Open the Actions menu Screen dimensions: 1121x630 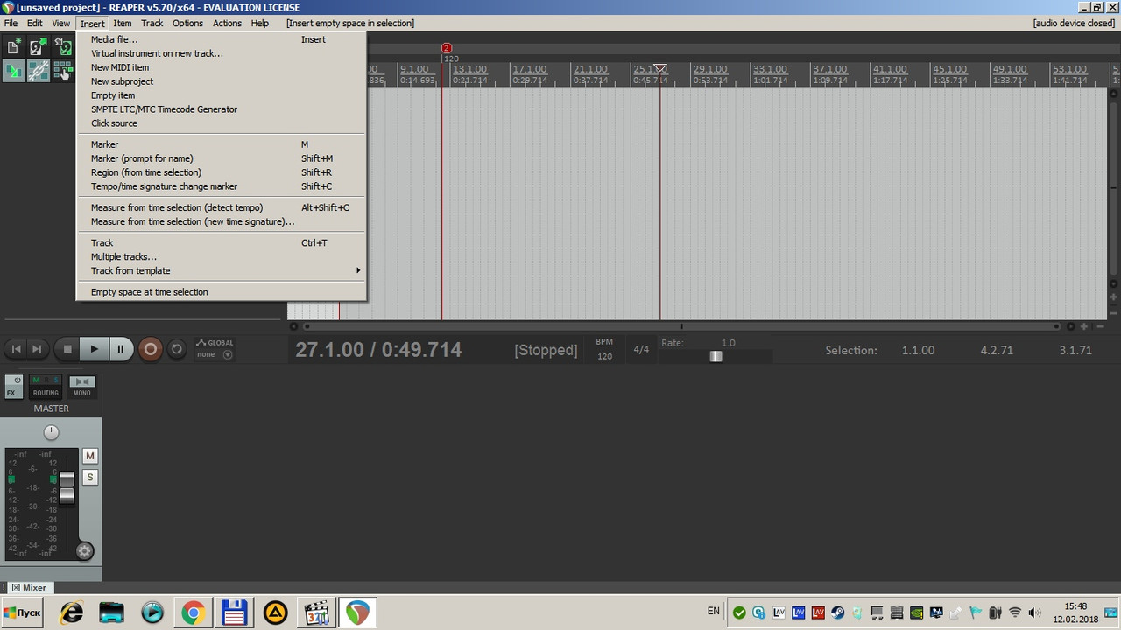tap(227, 24)
